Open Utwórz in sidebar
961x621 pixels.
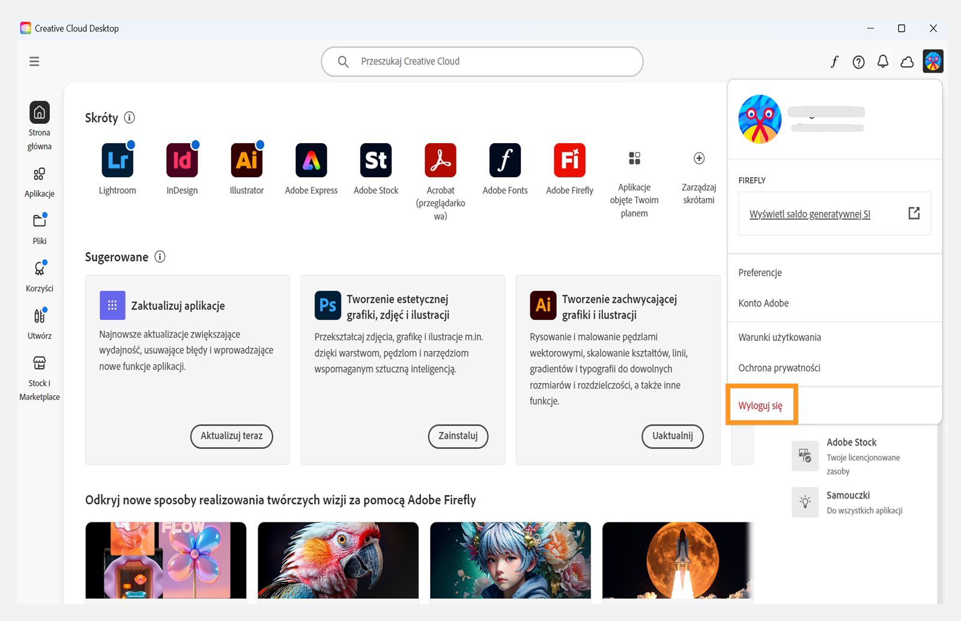40,323
